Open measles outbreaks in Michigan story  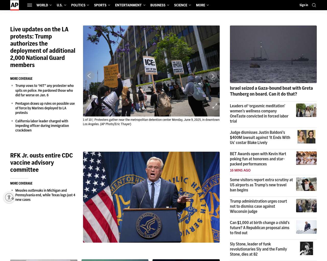click(x=45, y=195)
